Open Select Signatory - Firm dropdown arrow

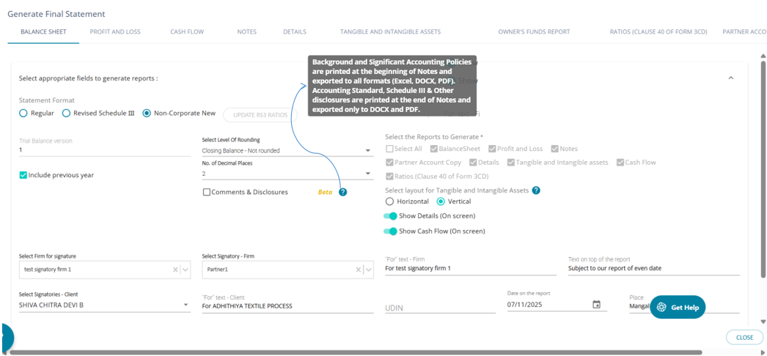click(368, 270)
